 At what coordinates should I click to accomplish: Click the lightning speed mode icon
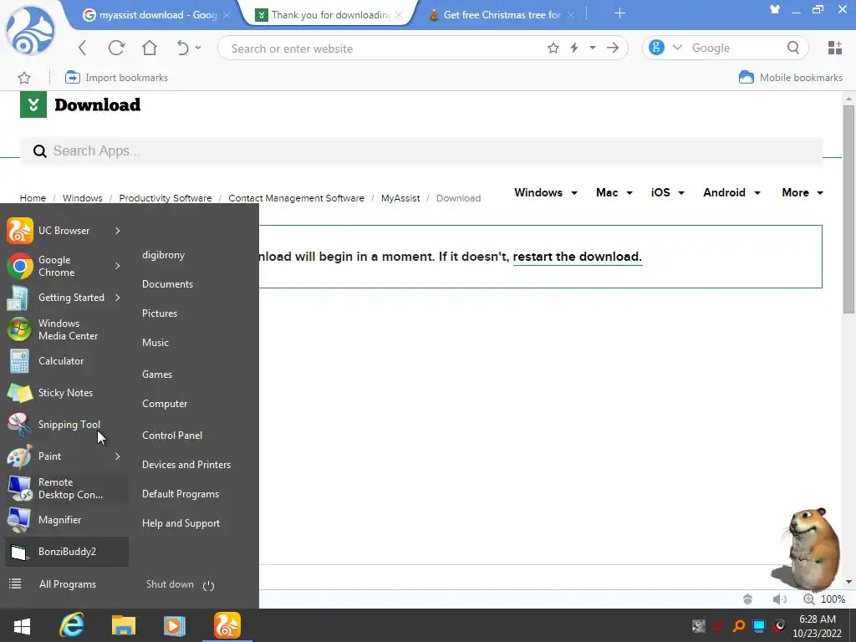(x=574, y=48)
